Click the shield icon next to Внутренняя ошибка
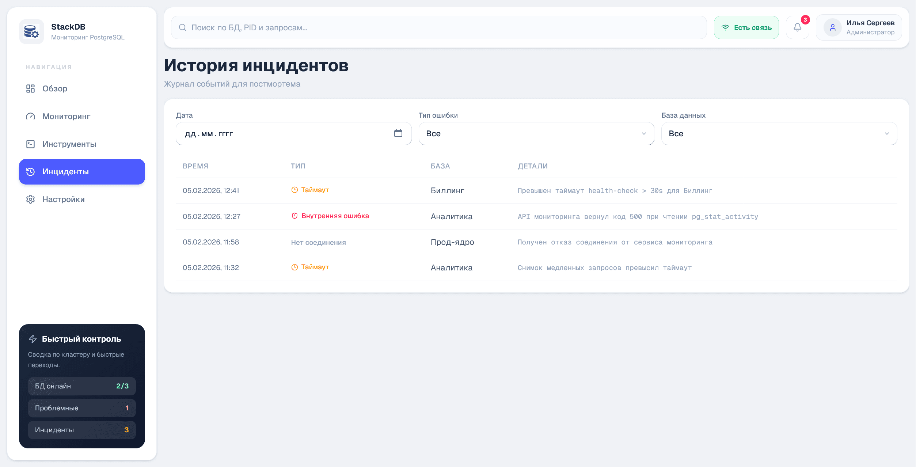The image size is (916, 467). pyautogui.click(x=294, y=216)
